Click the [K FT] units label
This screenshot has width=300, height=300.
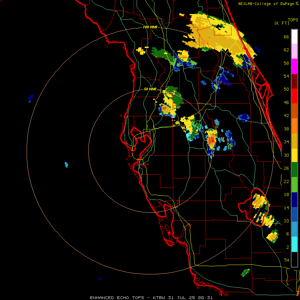pos(282,23)
